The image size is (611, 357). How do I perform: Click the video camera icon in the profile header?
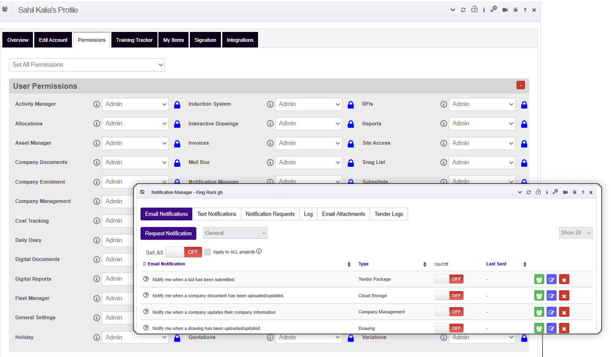(505, 10)
